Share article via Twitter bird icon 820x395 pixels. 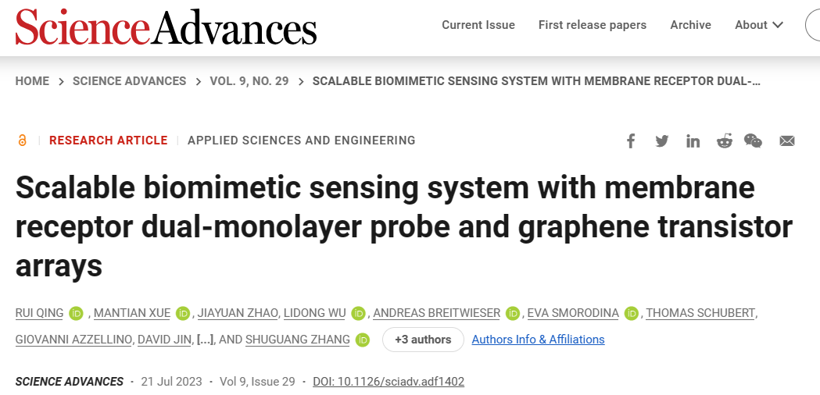point(661,141)
